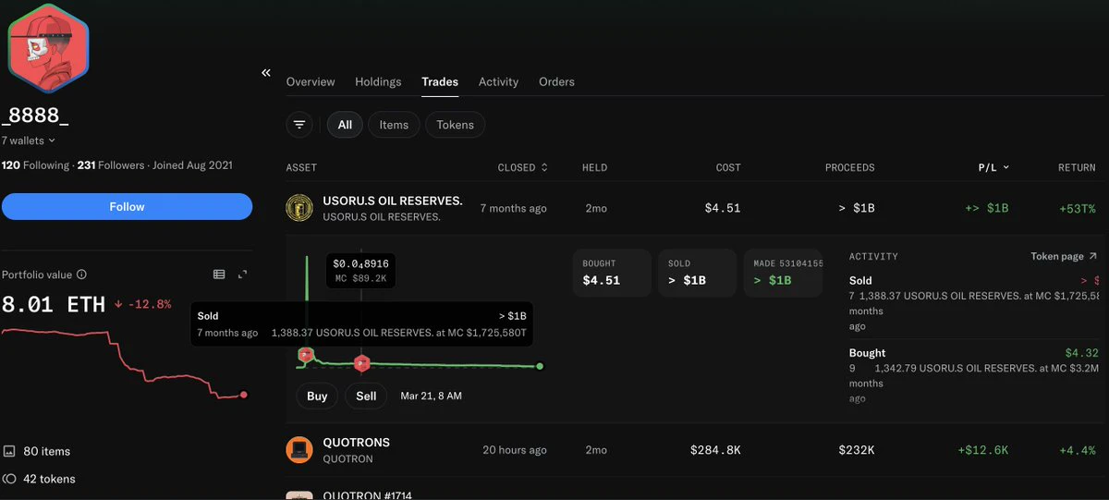Click the Sold activity entry
The height and width of the screenshot is (500, 1109).
tap(974, 303)
